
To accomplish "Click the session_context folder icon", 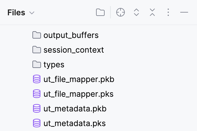I will click(x=37, y=50).
